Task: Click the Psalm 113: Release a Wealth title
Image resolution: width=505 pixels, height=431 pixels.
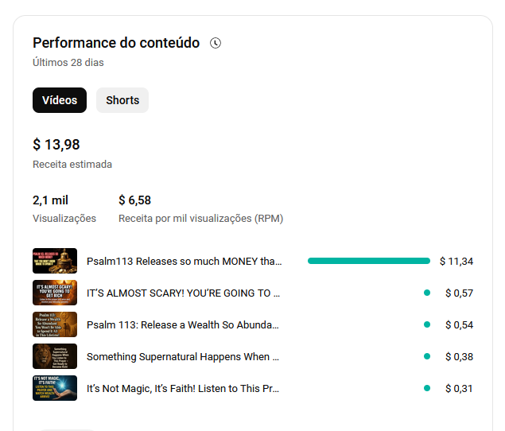Action: coord(183,324)
